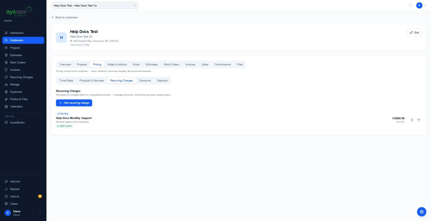Screen dimensions: 431x221
Task: Open the notifications bell
Action: tap(410, 5)
